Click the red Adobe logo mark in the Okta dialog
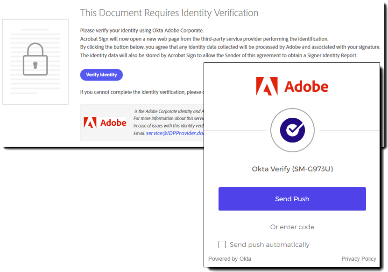The width and height of the screenshot is (388, 272). click(x=267, y=87)
